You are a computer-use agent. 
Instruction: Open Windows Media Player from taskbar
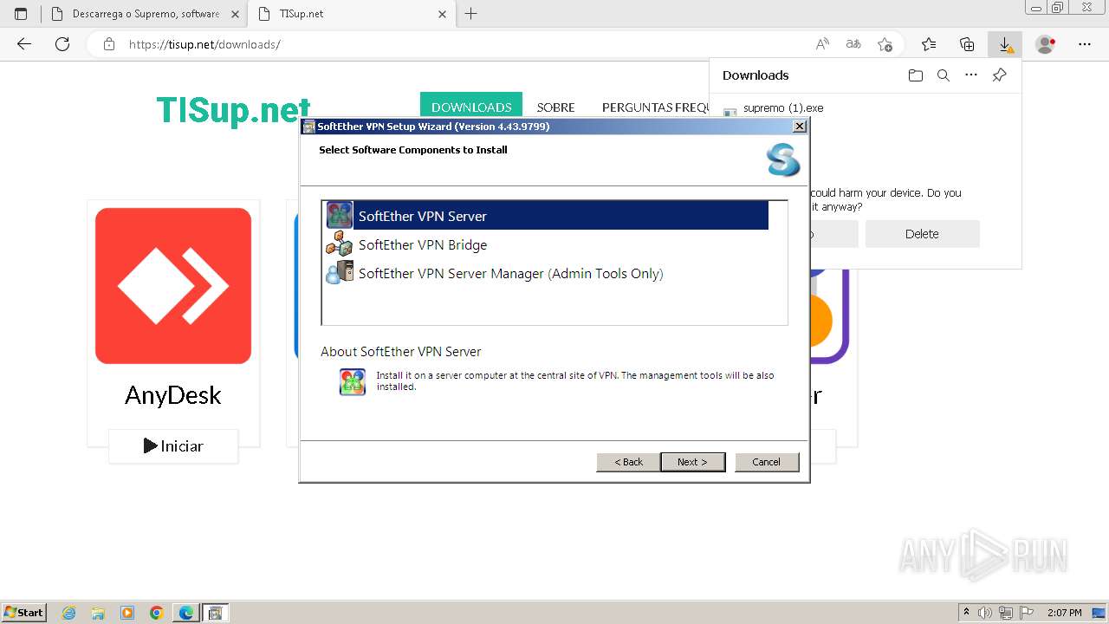coord(127,613)
